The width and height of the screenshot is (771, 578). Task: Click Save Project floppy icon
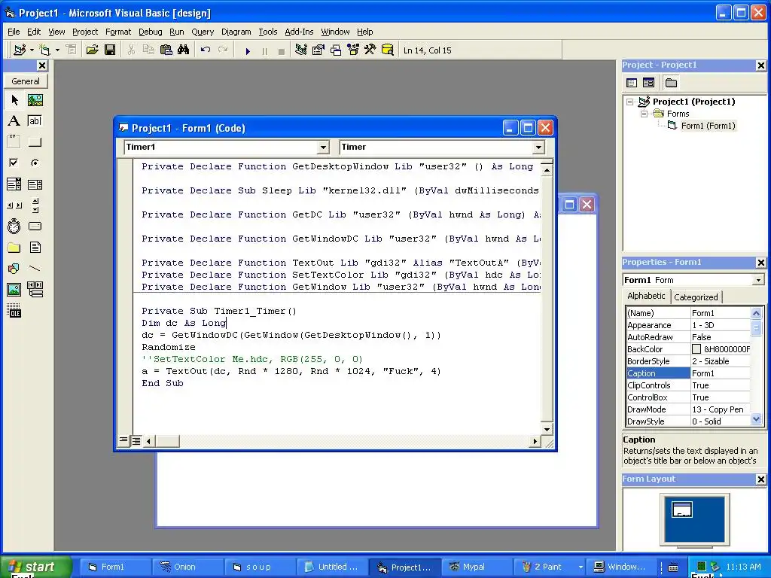tap(110, 50)
